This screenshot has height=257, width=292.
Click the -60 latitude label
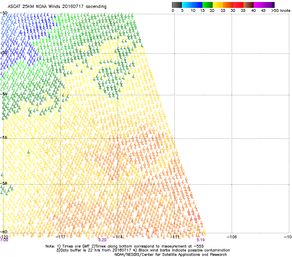(4, 232)
